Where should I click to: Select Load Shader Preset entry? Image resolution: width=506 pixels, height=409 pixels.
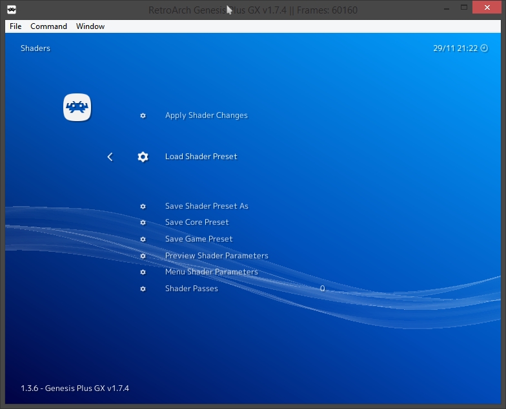(201, 157)
